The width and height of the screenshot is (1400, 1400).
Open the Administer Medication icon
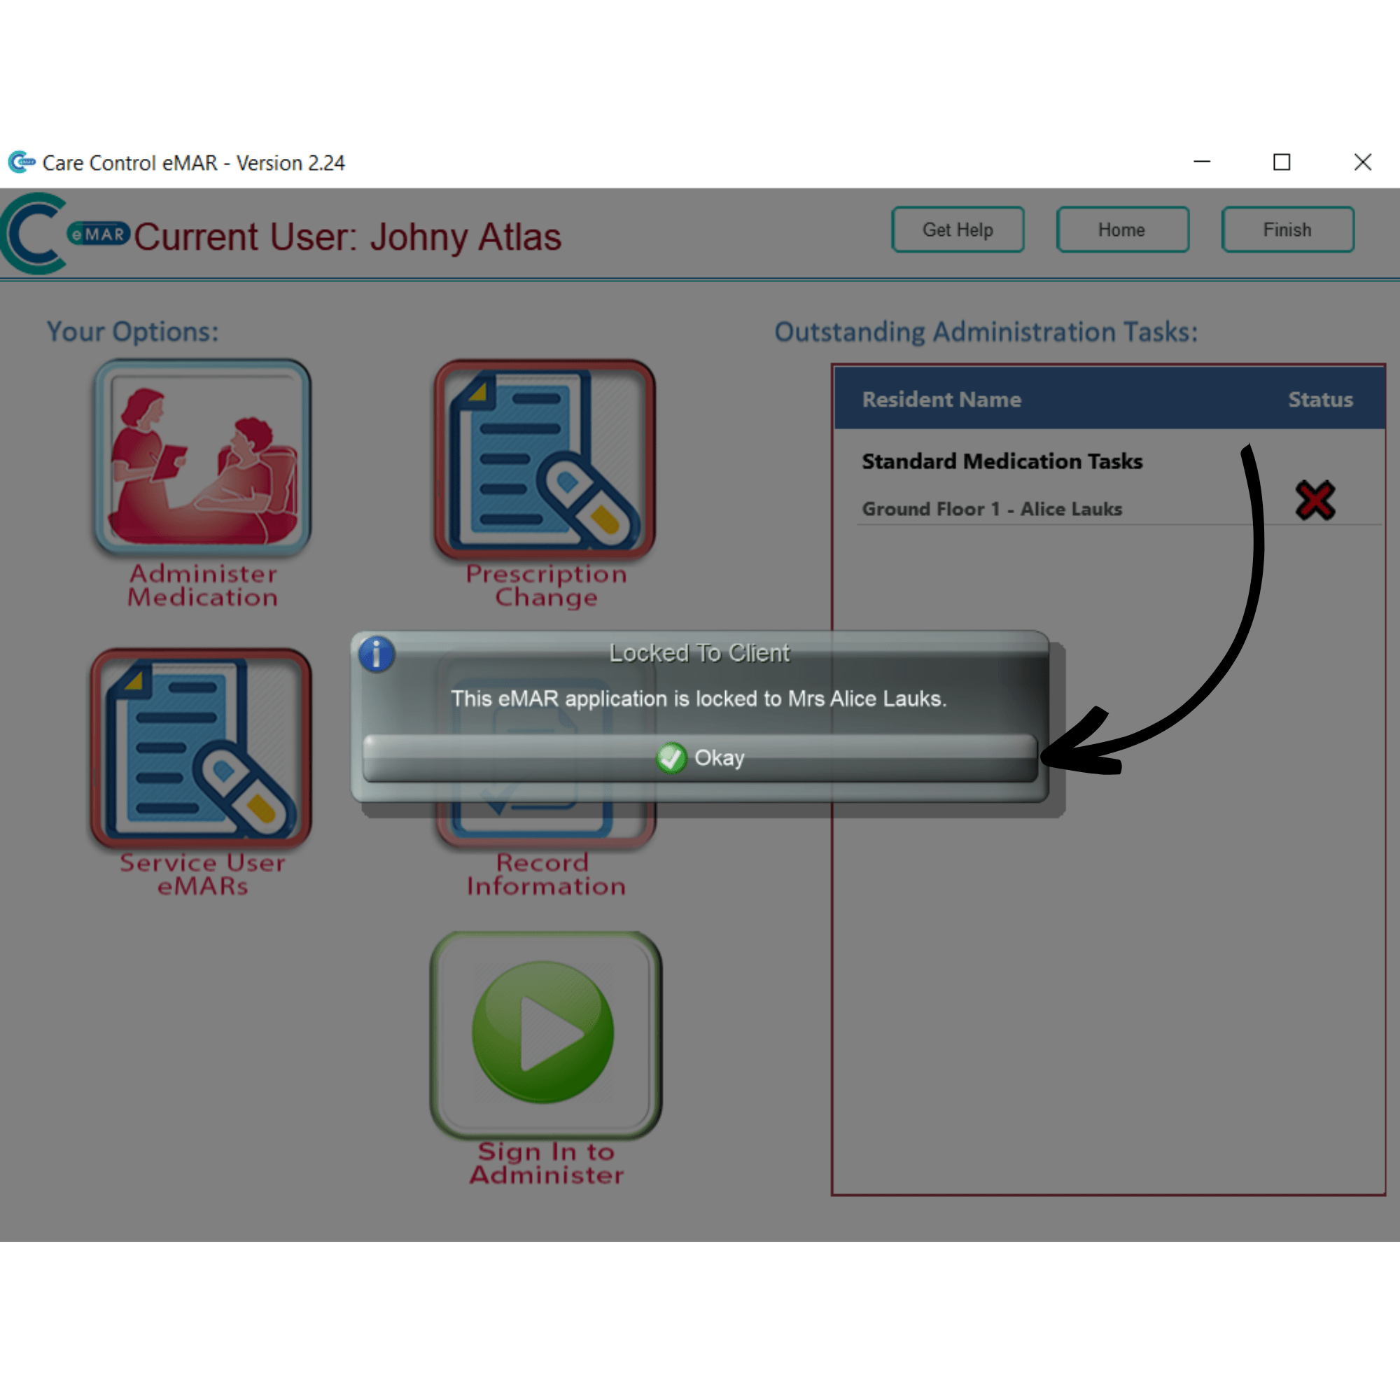pyautogui.click(x=203, y=457)
